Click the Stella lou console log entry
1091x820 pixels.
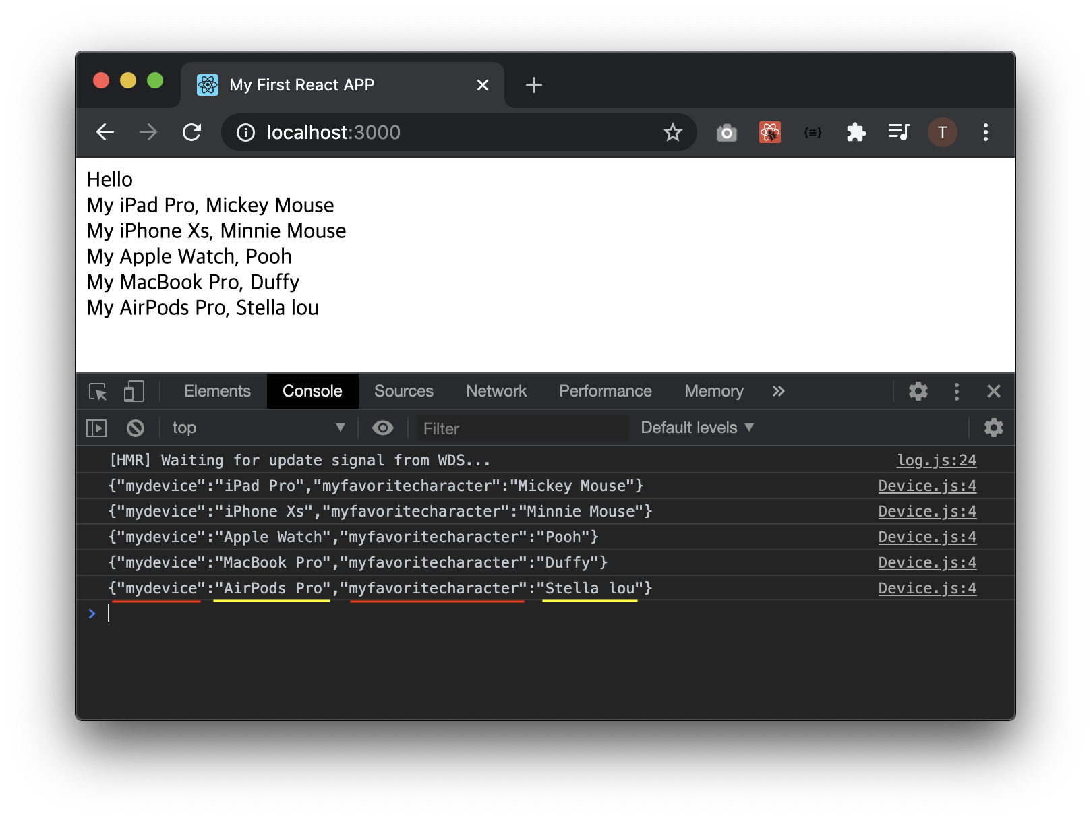point(380,589)
